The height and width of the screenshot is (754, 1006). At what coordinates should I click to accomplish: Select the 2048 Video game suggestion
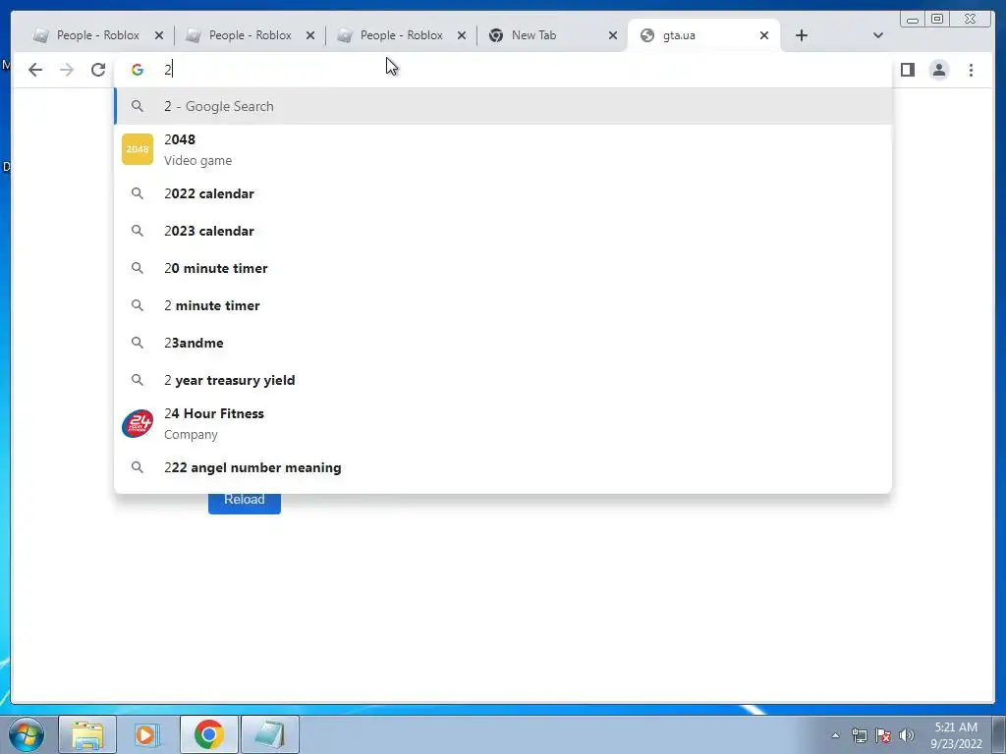[503, 149]
